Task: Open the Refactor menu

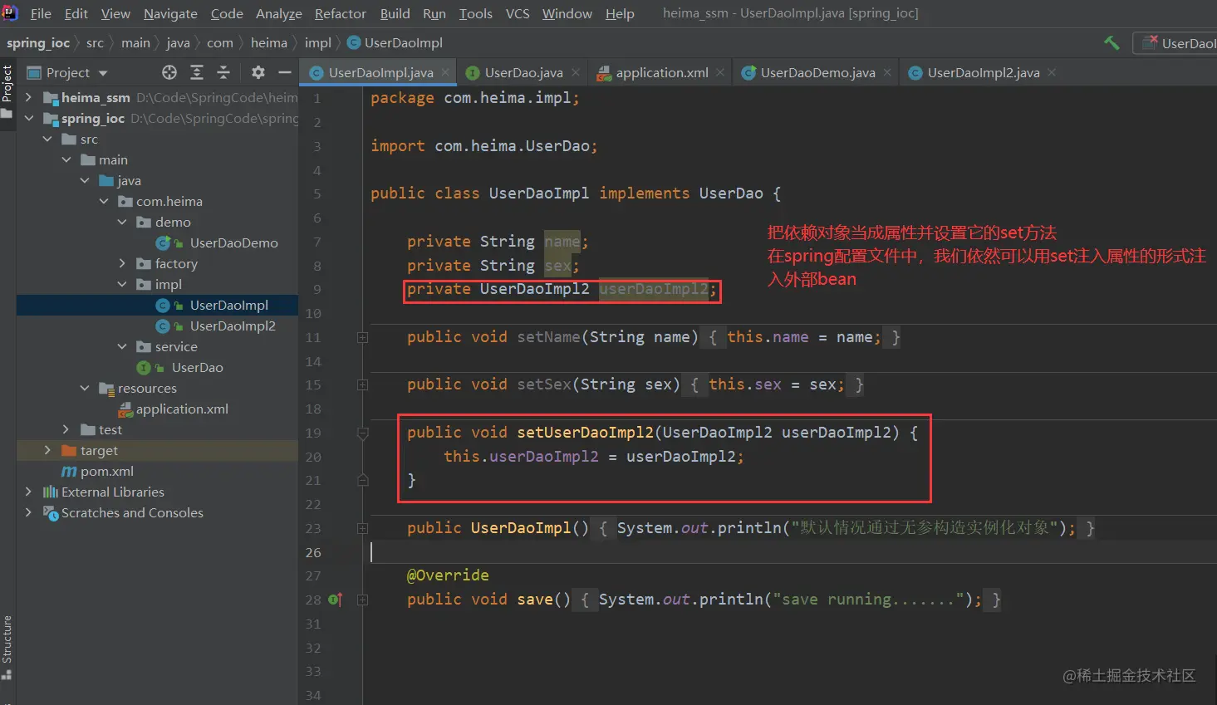Action: [340, 13]
